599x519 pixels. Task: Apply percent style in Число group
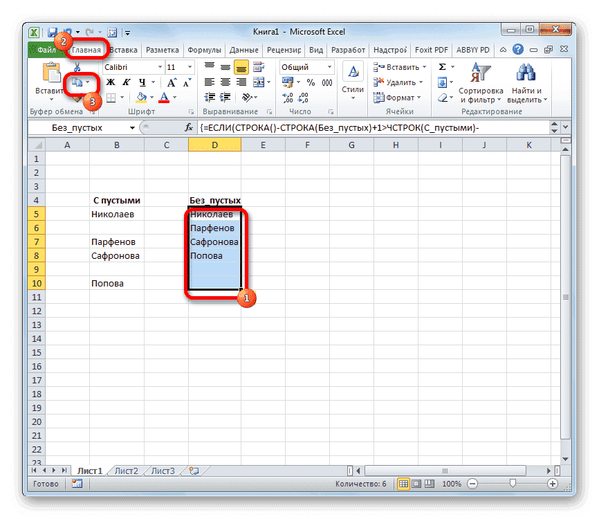(310, 83)
